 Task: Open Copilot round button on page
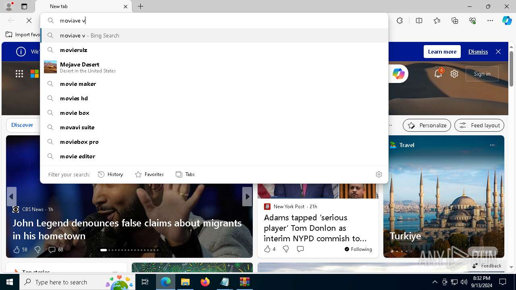(398, 74)
